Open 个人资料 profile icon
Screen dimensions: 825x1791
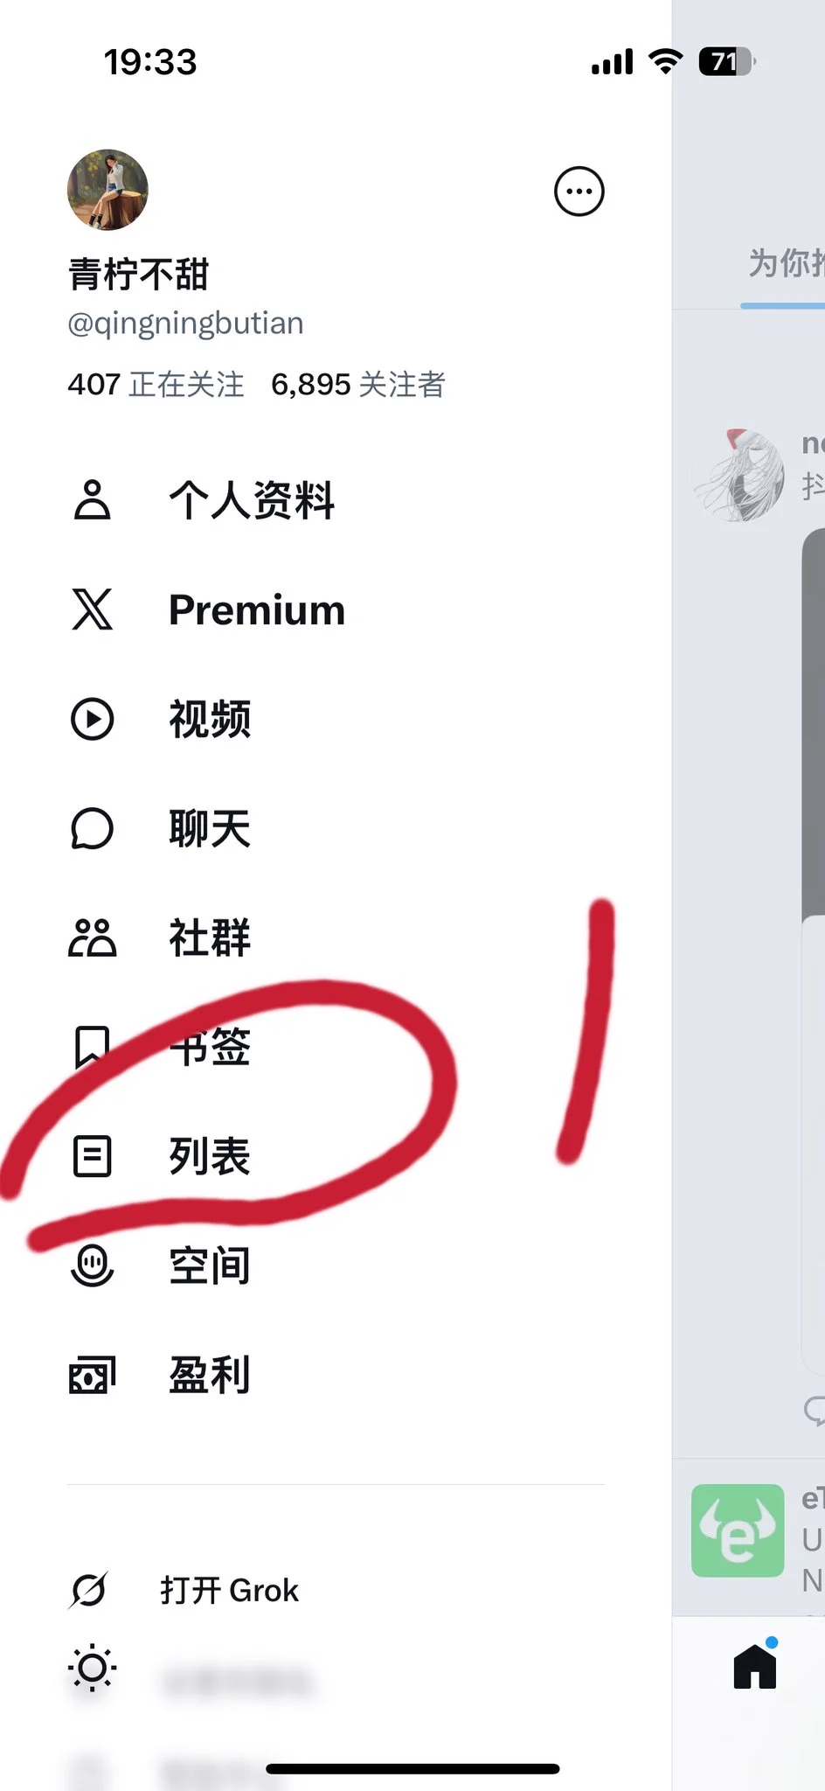click(92, 500)
